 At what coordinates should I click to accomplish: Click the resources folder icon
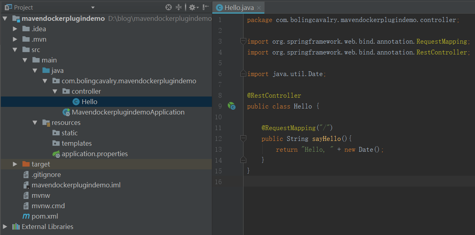pyautogui.click(x=46, y=123)
